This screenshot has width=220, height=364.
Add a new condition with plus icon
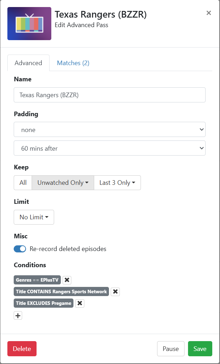click(x=18, y=316)
